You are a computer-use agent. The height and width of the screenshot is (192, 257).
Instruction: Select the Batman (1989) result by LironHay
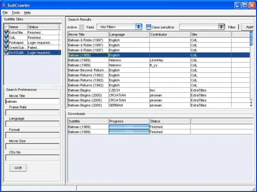tap(159, 60)
